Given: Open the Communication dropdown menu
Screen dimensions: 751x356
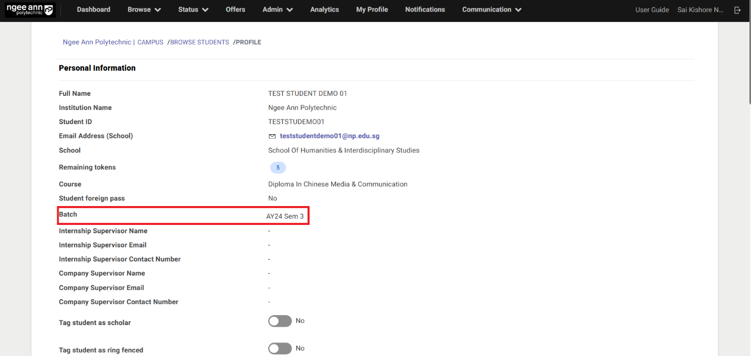Looking at the screenshot, I should (492, 9).
